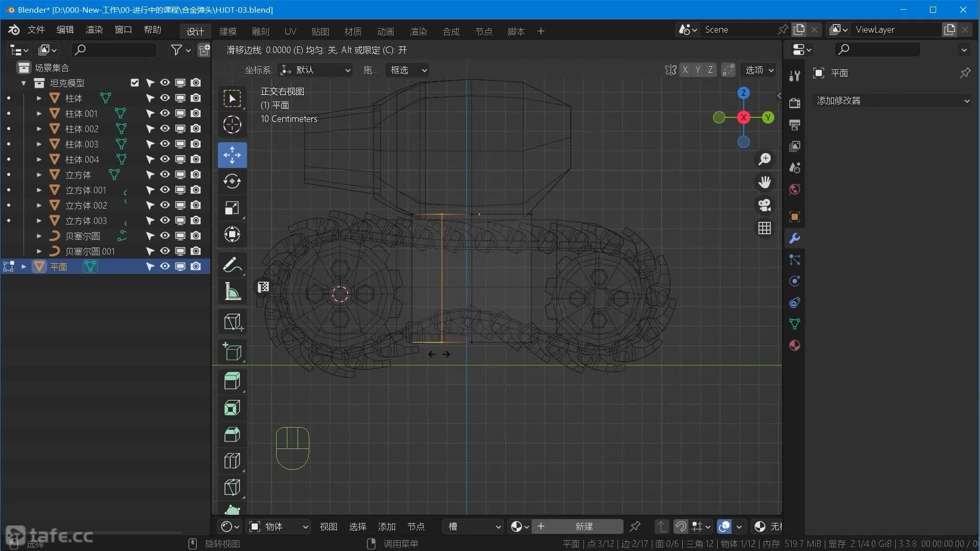This screenshot has width=980, height=551.
Task: Click the camera view icon
Action: point(764,205)
